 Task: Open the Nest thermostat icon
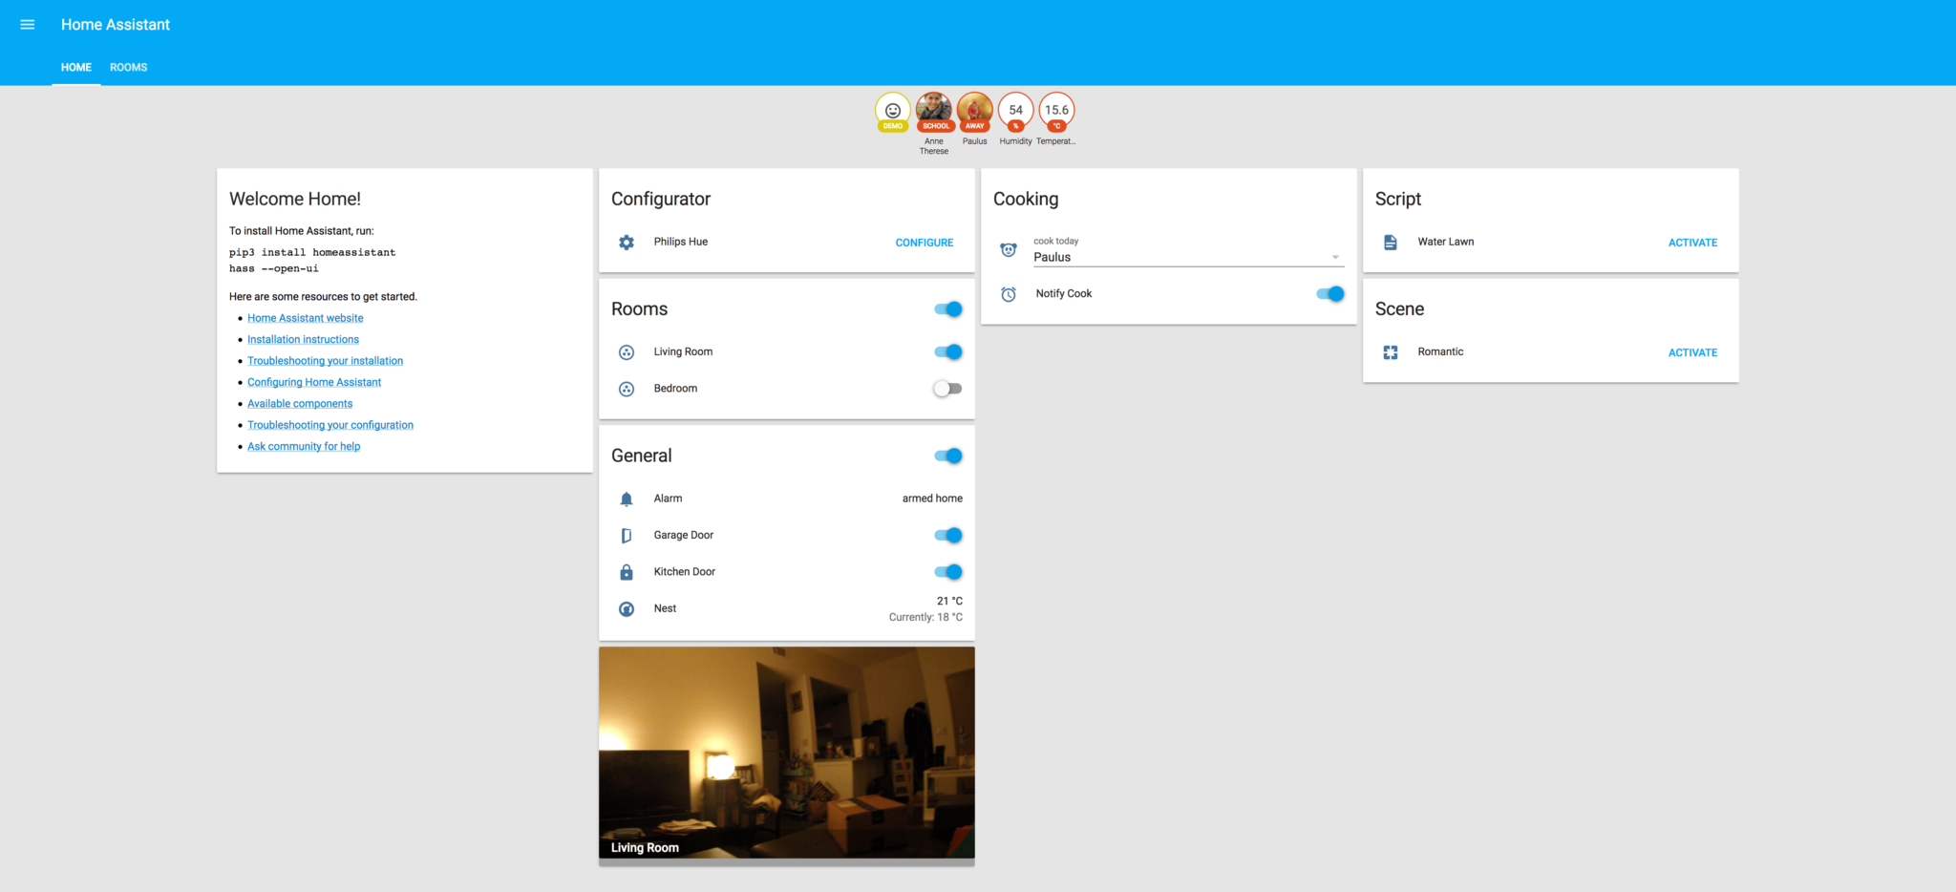627,608
